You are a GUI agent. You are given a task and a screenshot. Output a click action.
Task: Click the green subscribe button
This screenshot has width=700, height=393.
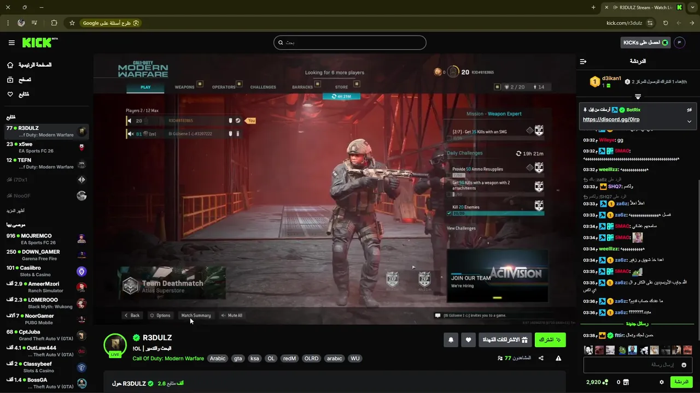tap(550, 340)
